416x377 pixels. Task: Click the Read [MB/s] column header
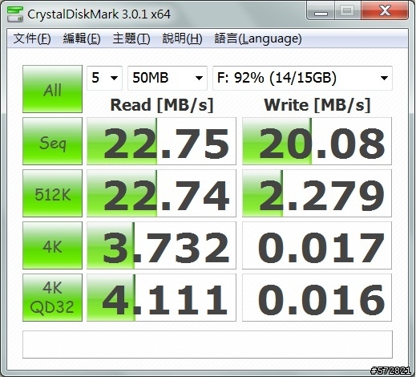[x=162, y=105]
